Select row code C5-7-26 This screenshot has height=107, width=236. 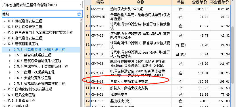coord(97,35)
